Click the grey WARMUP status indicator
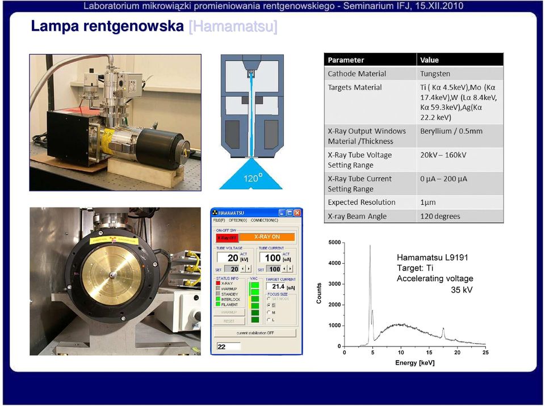The width and height of the screenshot is (545, 406). coord(218,289)
